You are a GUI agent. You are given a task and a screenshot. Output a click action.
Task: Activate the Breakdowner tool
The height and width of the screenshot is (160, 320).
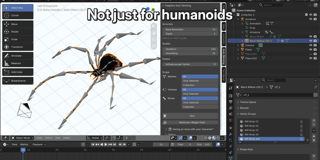[x=18, y=81]
